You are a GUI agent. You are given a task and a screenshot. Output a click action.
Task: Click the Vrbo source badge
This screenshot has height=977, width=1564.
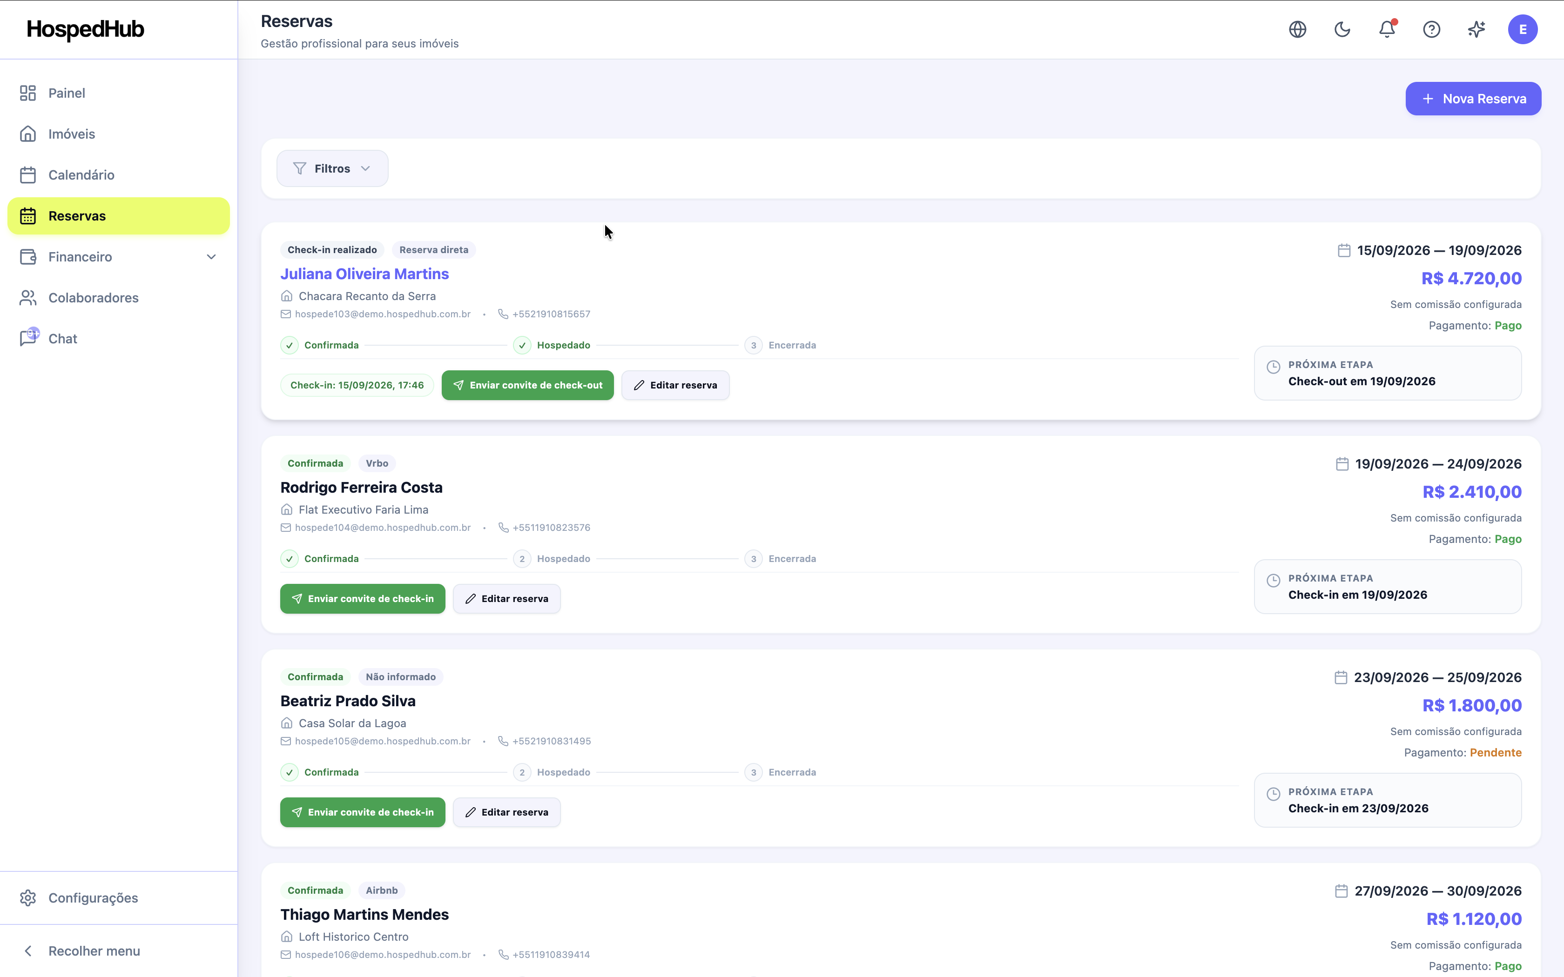click(x=377, y=463)
